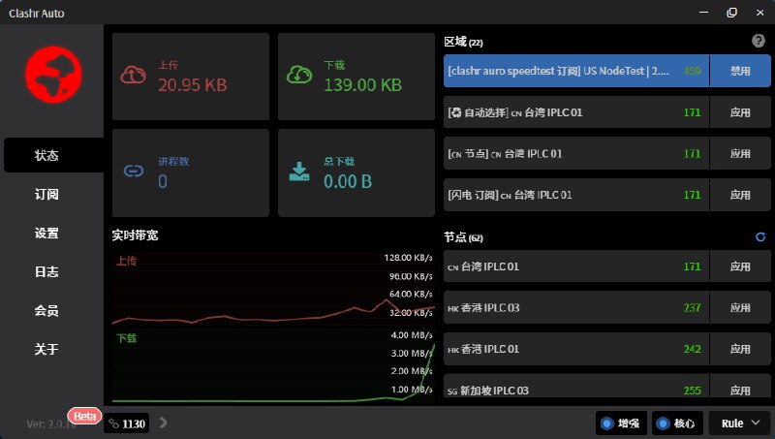Select the 香港 IPLC 01 node row
775x439 pixels.
click(576, 349)
